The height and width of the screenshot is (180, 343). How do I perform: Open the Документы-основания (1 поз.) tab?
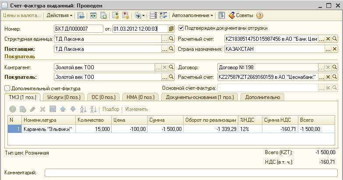point(199,97)
